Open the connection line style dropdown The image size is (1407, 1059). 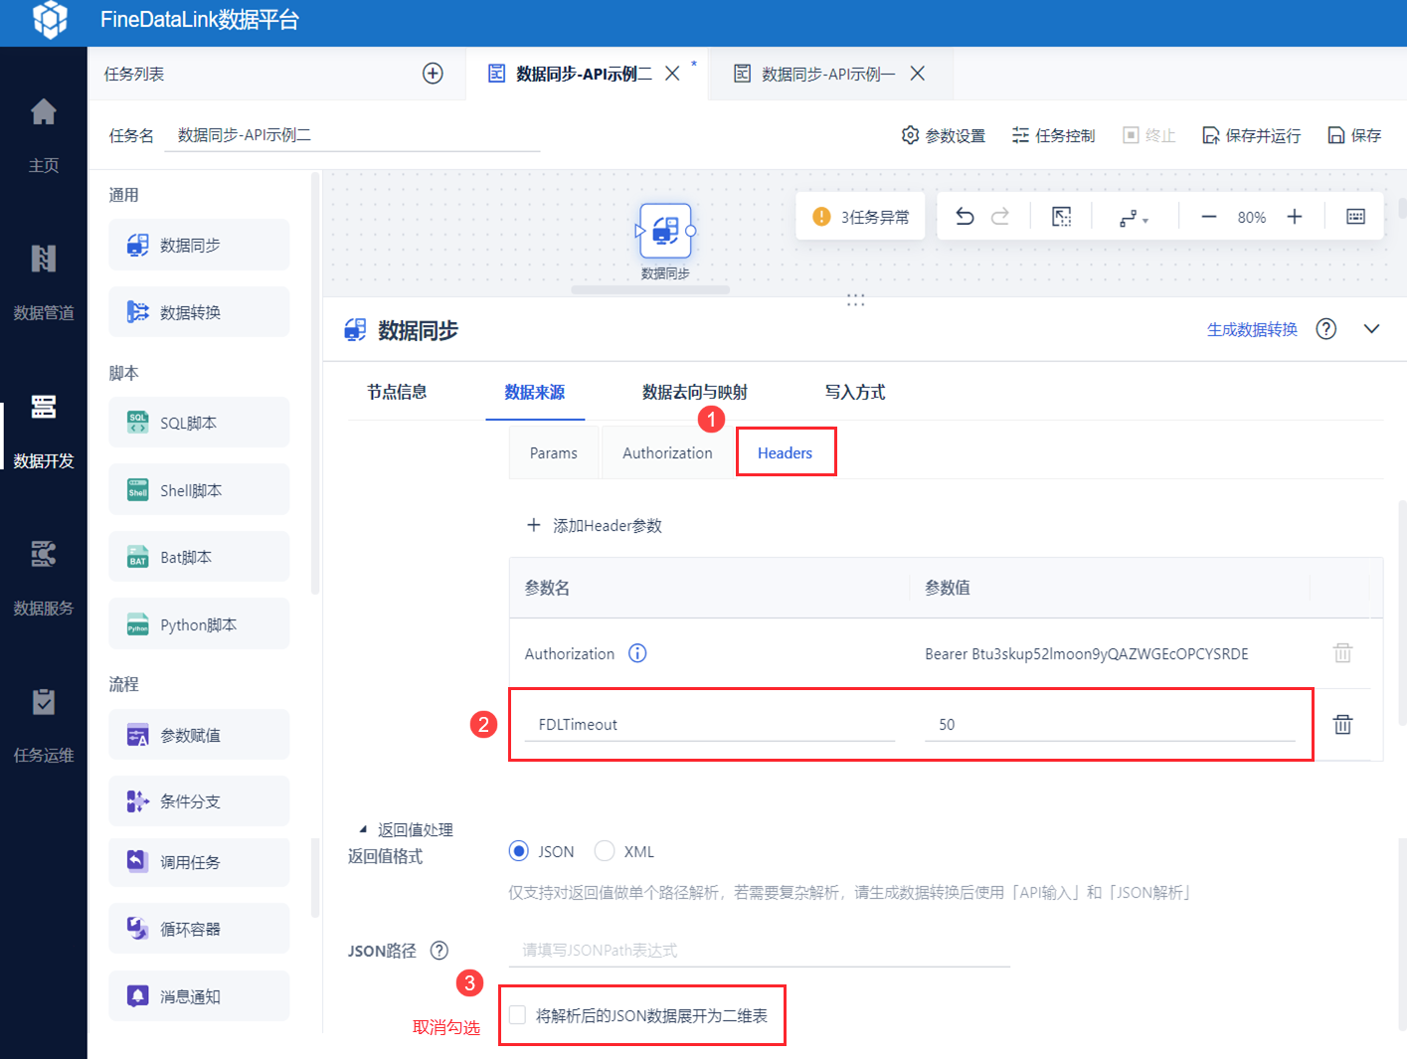point(1134,218)
